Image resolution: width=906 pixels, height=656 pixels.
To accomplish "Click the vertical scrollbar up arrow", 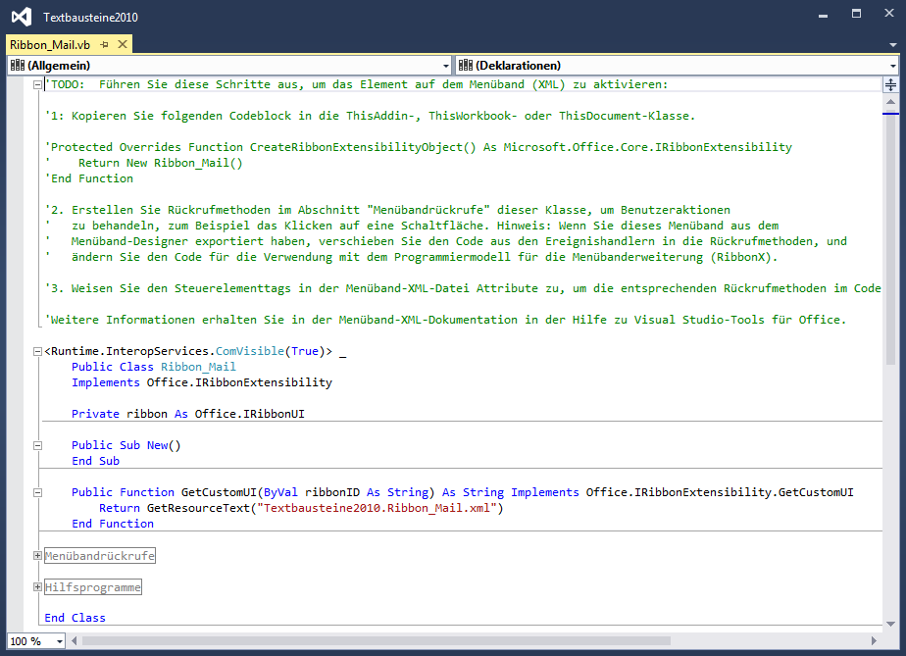I will coord(891,101).
